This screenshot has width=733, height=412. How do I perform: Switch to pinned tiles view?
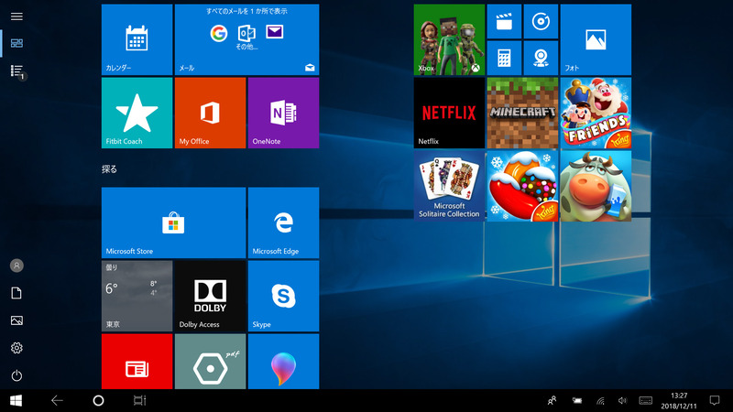tap(16, 43)
